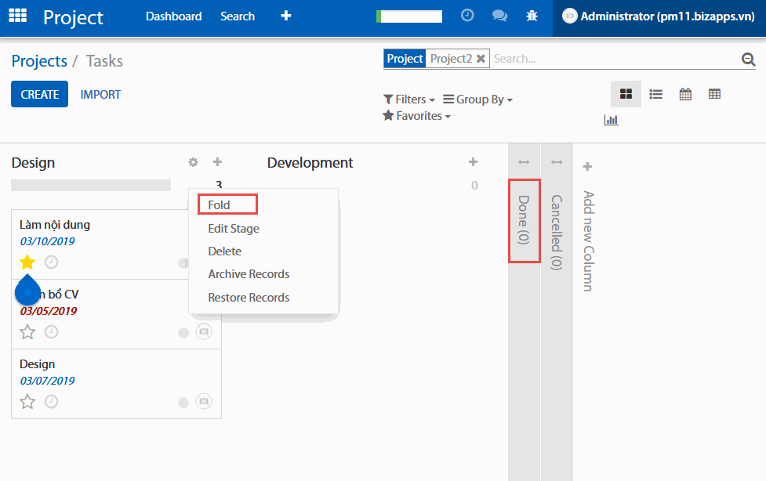Click the activities clock icon in navbar
766x481 pixels.
[467, 16]
